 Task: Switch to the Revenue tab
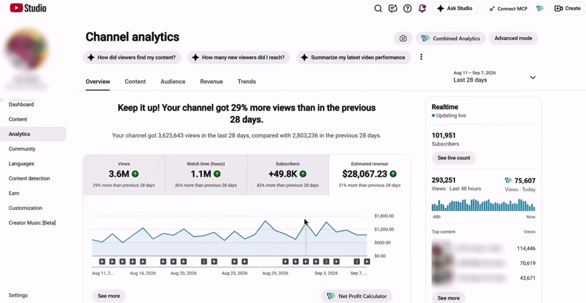click(211, 81)
